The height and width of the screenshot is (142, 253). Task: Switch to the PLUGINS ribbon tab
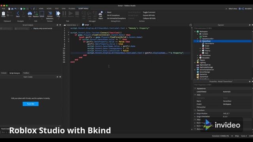pos(72,9)
